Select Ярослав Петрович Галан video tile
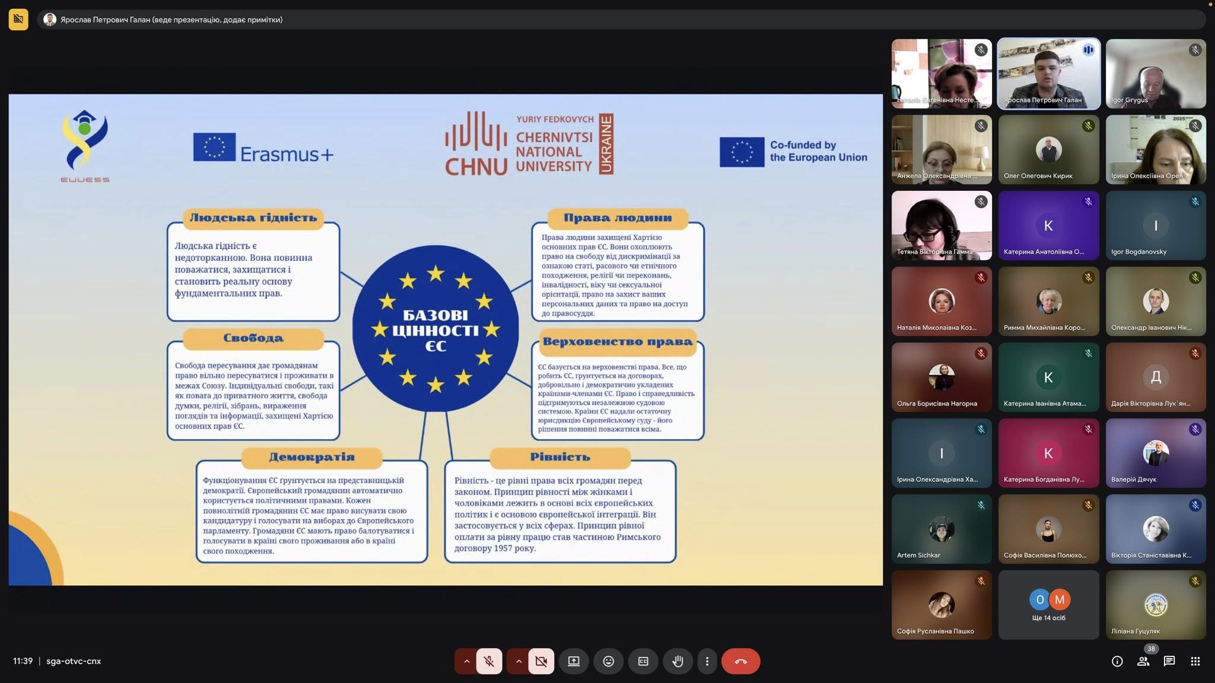Viewport: 1215px width, 683px height. (x=1048, y=74)
